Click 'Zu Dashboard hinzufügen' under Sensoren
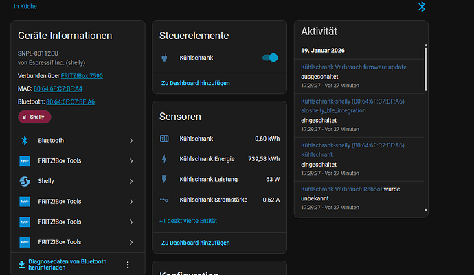Image resolution: width=474 pixels, height=275 pixels. point(196,243)
